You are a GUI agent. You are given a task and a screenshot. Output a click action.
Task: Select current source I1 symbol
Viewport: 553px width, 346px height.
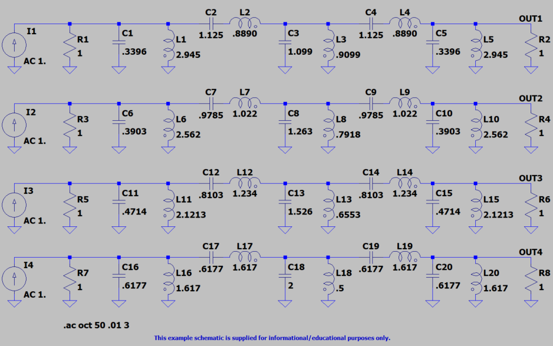(x=14, y=45)
